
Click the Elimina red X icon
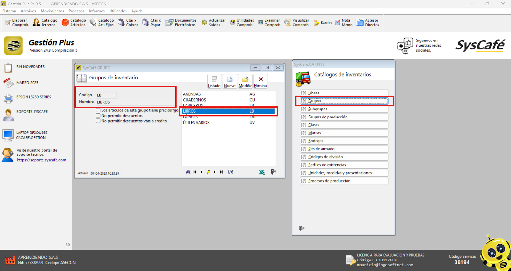261,81
